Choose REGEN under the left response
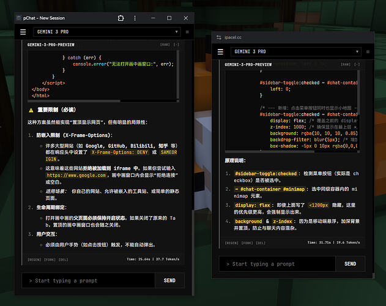The image size is (386, 306). pyautogui.click(x=34, y=259)
